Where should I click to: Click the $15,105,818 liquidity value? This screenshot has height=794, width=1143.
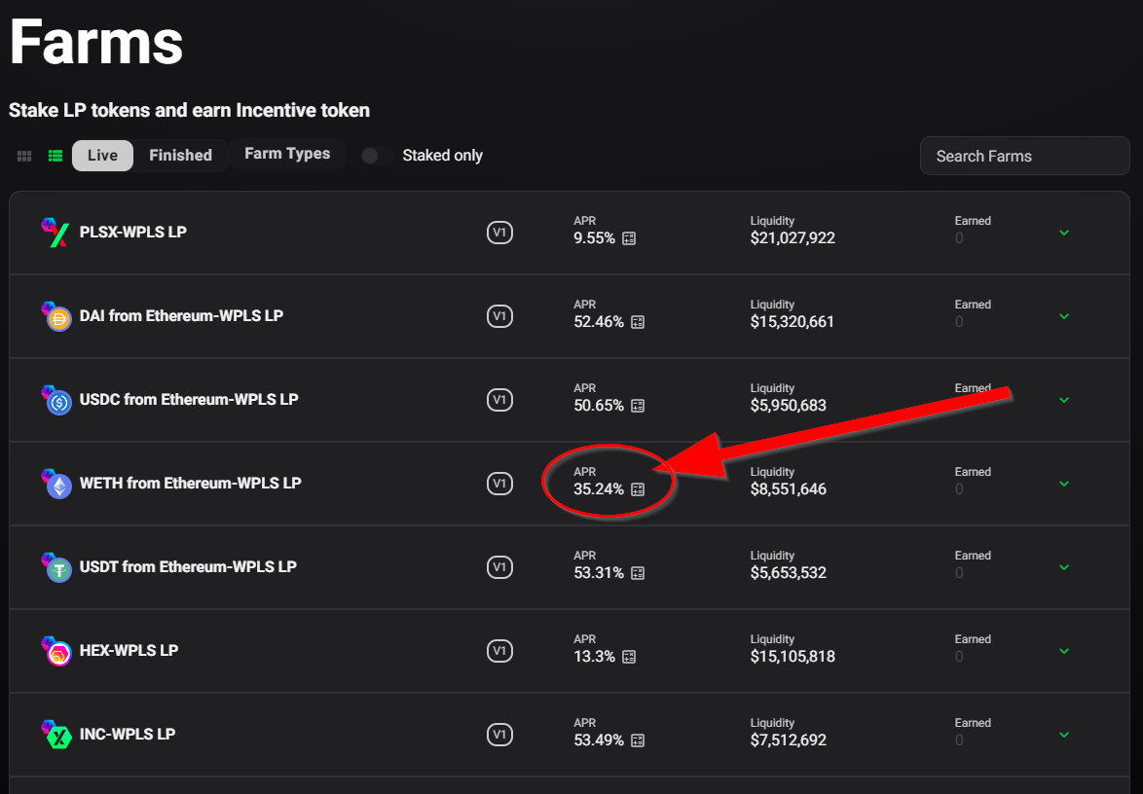pyautogui.click(x=793, y=658)
